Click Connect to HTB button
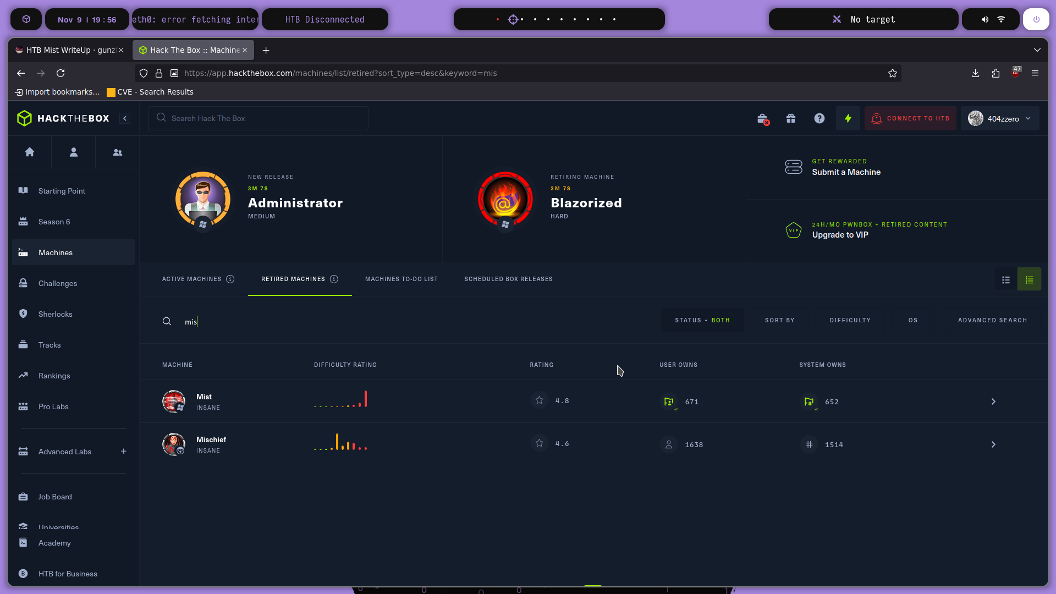 [x=911, y=118]
